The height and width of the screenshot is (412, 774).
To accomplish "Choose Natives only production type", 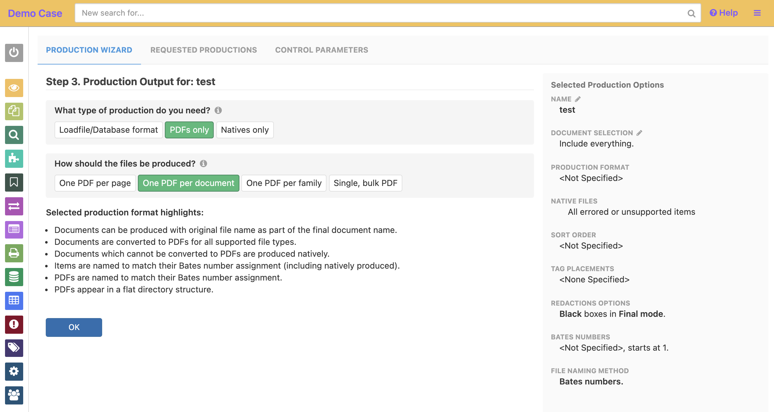I will click(245, 130).
